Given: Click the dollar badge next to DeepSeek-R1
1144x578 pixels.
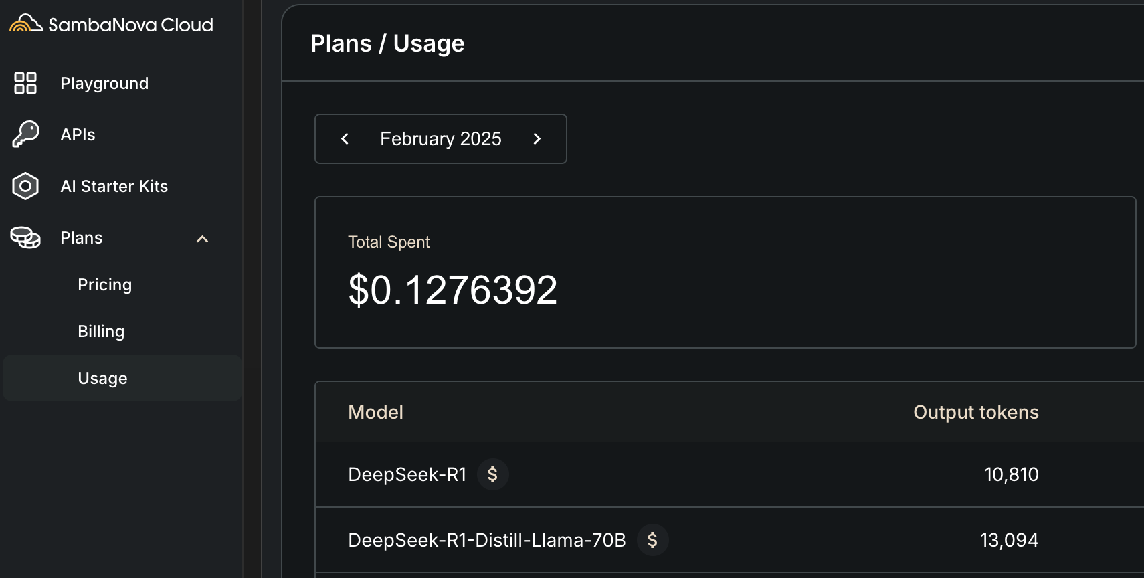Looking at the screenshot, I should [493, 474].
